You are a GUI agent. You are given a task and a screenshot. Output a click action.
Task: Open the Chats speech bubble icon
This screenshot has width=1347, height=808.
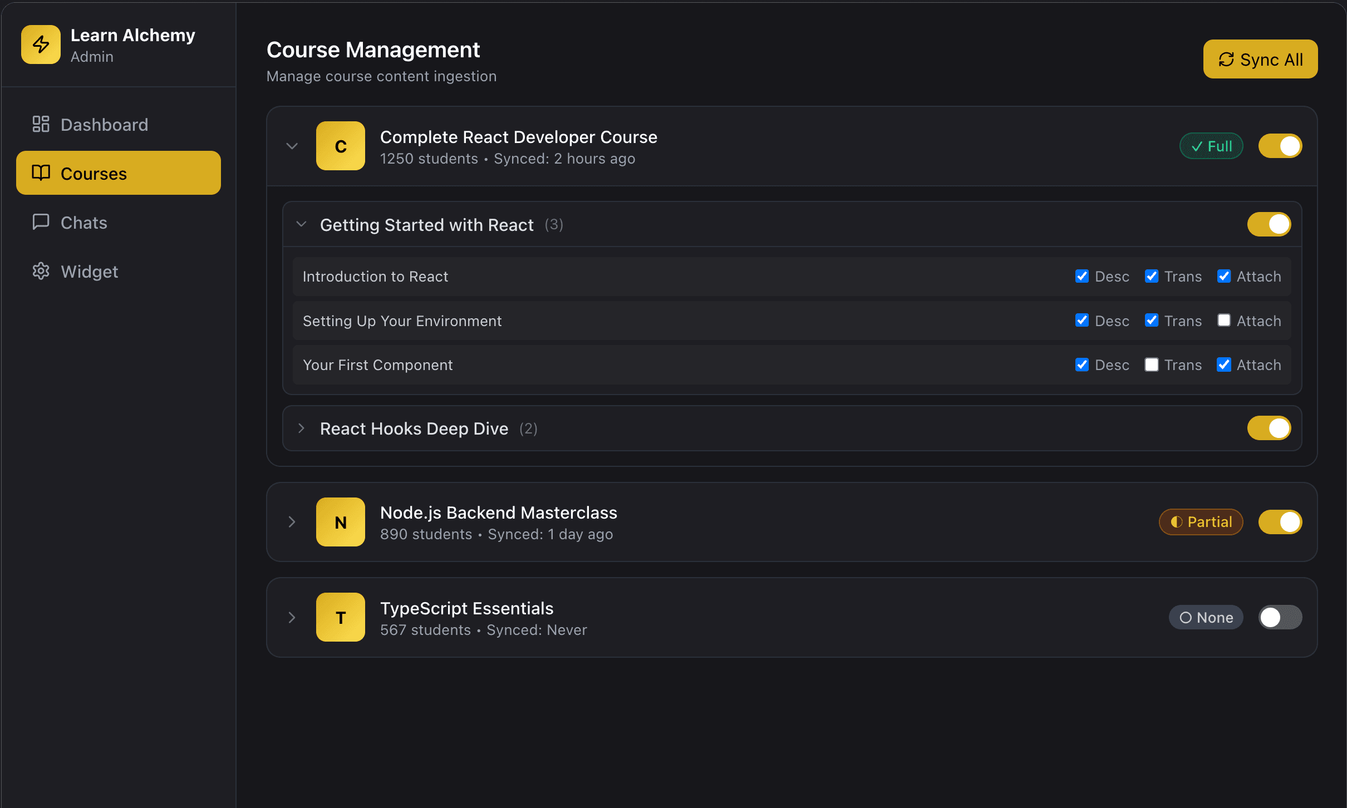[41, 222]
